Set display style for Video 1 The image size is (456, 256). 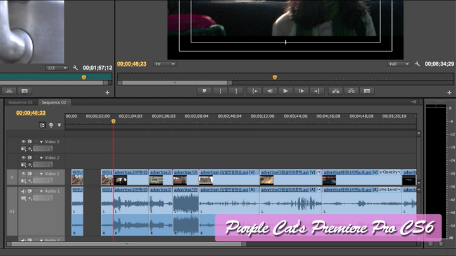tap(23, 181)
